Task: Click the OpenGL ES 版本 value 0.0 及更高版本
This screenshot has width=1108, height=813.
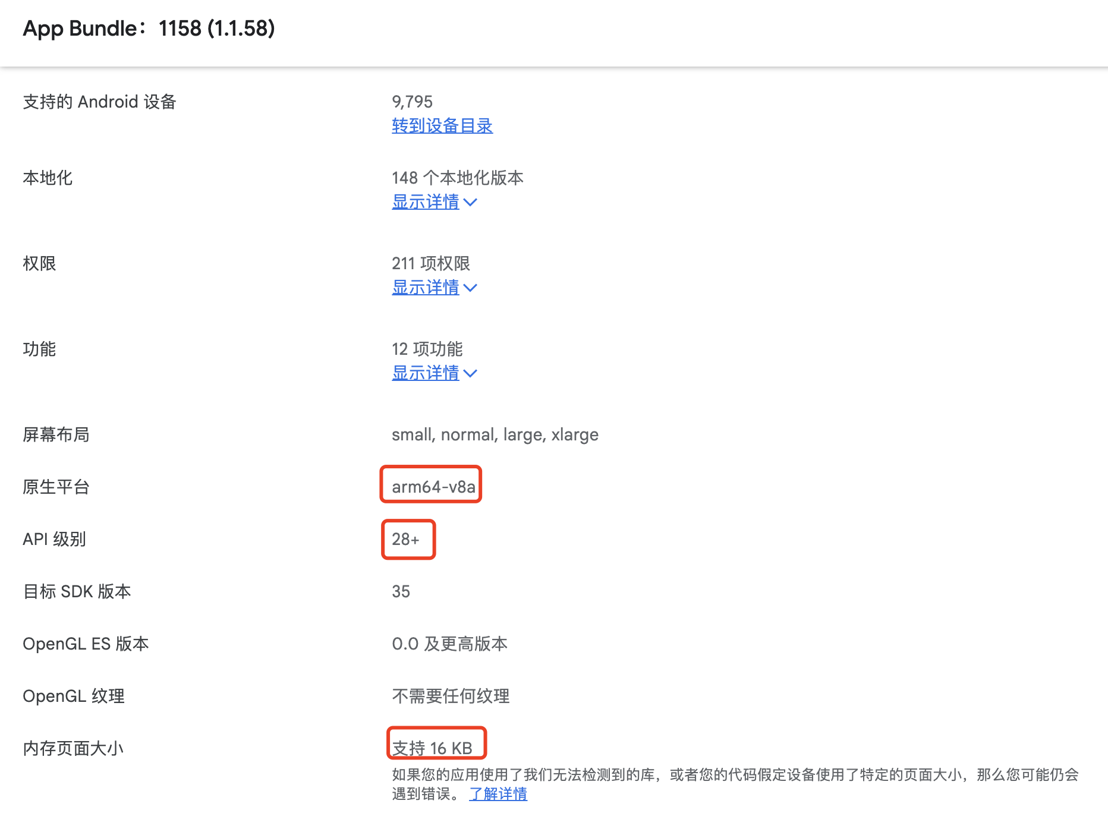Action: (x=450, y=644)
